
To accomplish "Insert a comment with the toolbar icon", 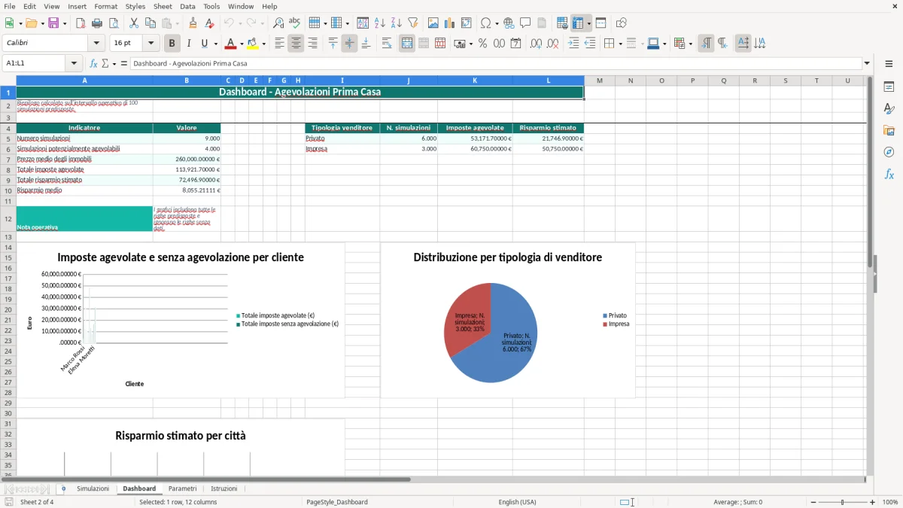I will (525, 23).
